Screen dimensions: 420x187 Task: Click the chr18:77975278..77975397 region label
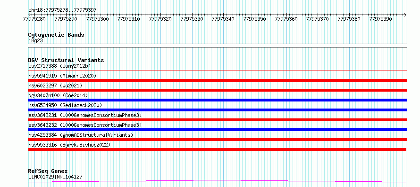pos(62,10)
